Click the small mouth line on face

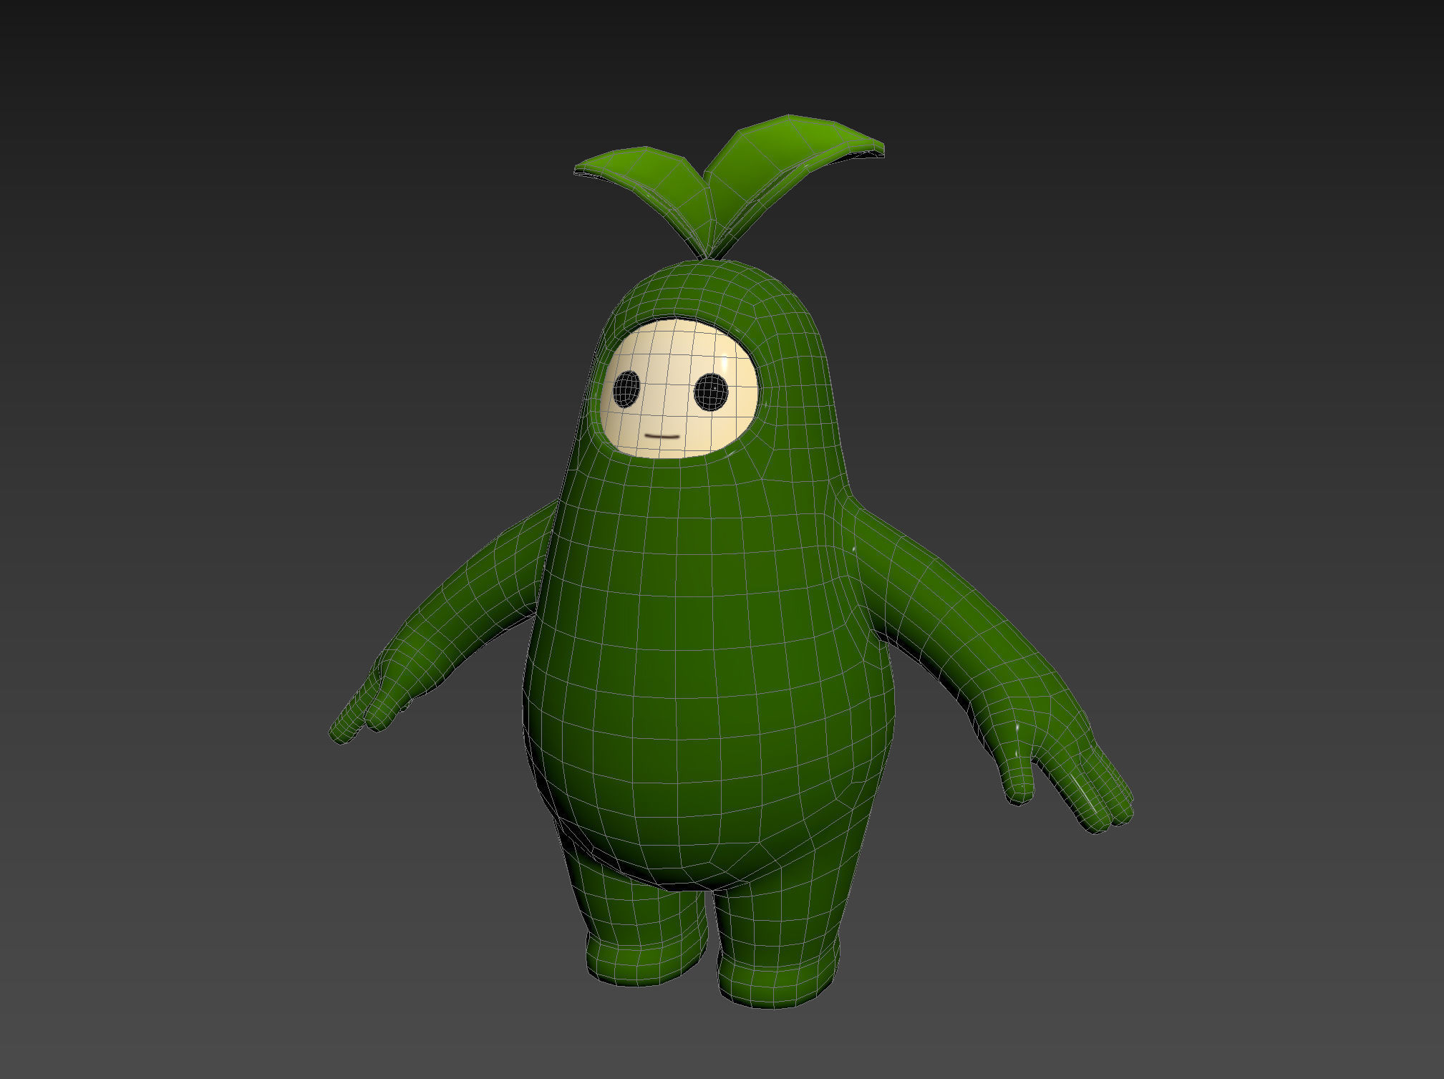point(662,435)
